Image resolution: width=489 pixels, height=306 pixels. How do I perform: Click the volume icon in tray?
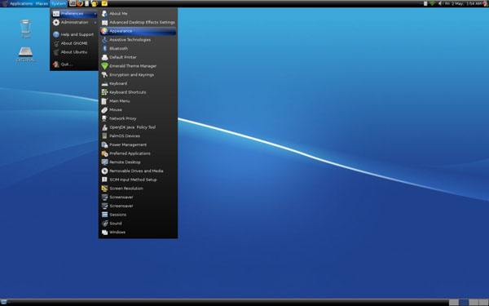coord(440,3)
